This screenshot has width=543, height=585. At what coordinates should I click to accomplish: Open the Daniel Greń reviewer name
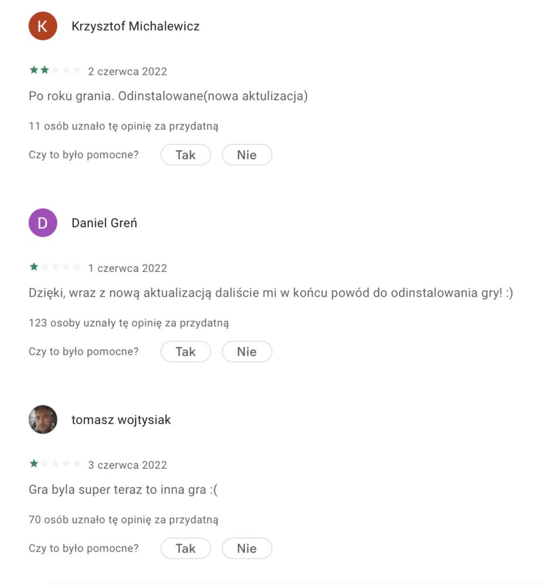point(104,223)
